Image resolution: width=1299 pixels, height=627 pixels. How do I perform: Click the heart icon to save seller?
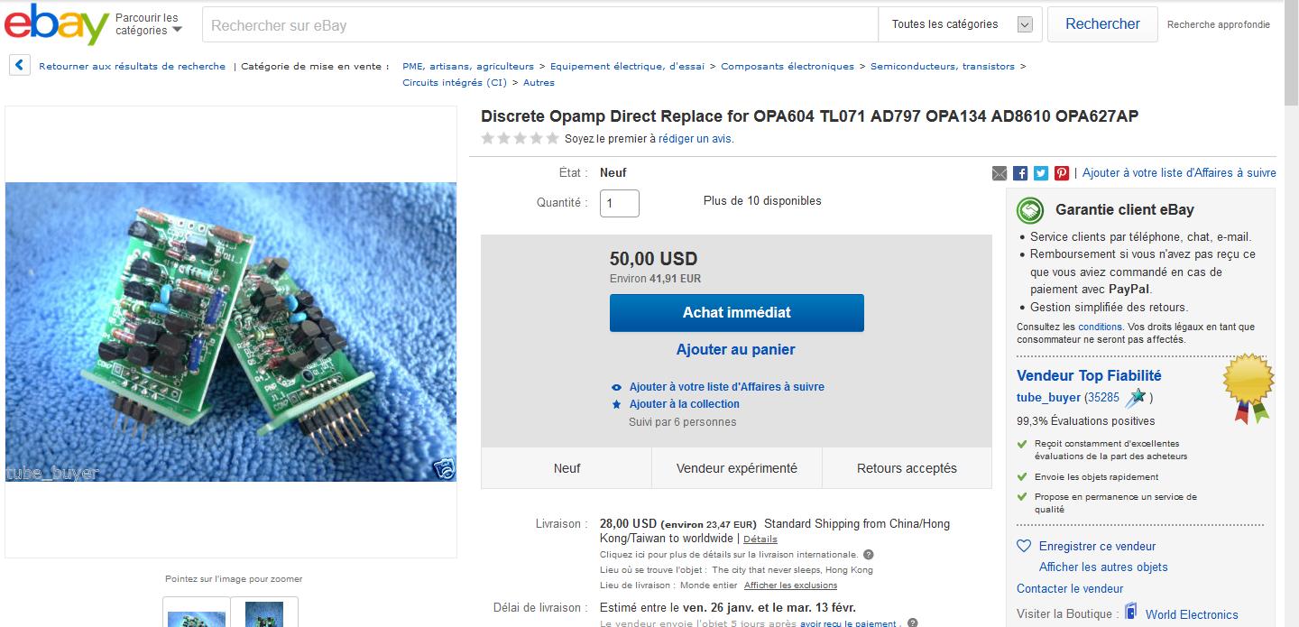pyautogui.click(x=1024, y=546)
